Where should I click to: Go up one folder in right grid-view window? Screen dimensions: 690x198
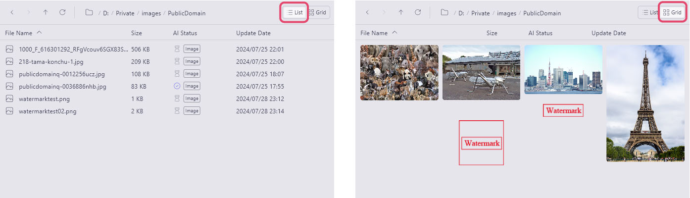tap(401, 12)
